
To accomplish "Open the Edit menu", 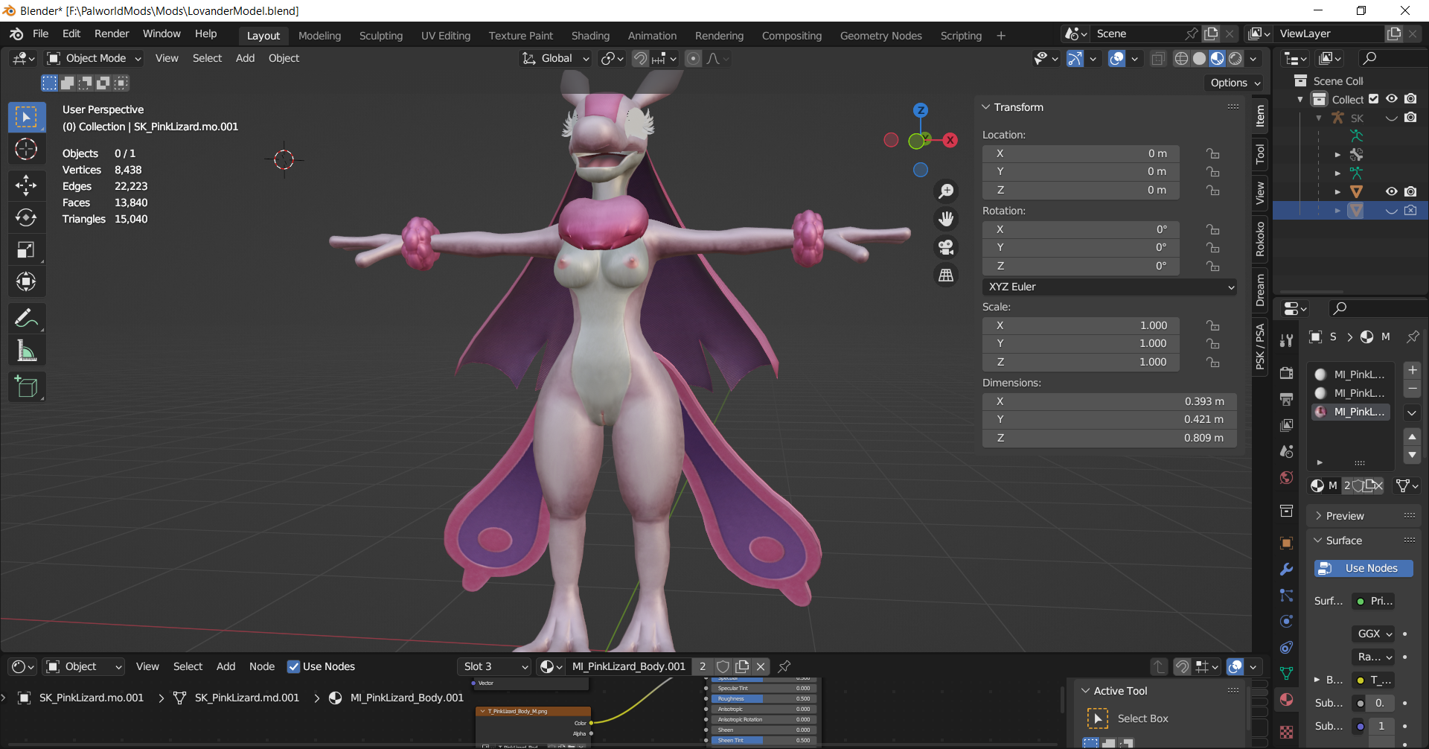I will pyautogui.click(x=71, y=34).
